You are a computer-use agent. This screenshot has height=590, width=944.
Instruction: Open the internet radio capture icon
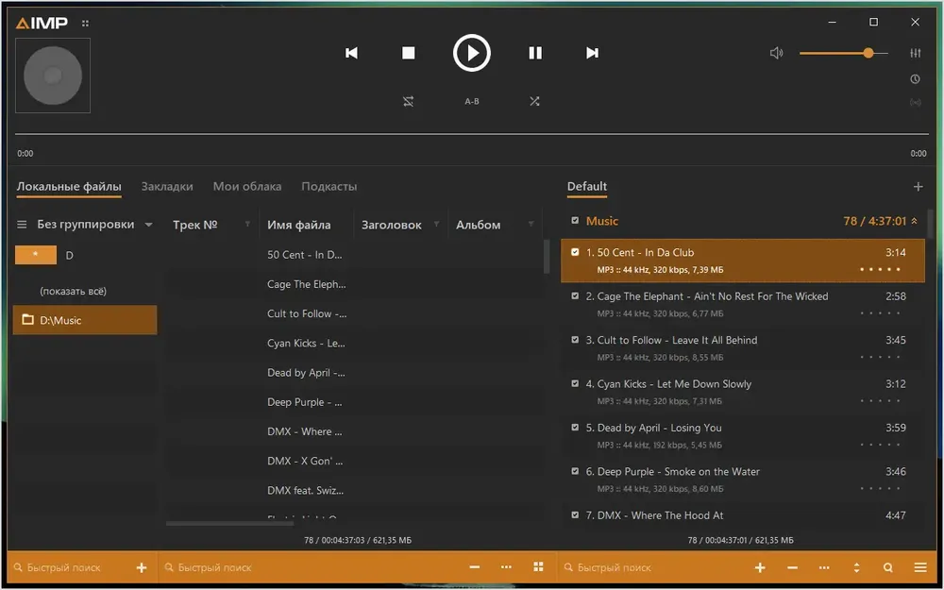(915, 102)
